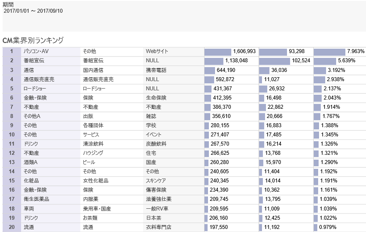Click the 衣料専門店 cell in the last row

tap(159, 227)
